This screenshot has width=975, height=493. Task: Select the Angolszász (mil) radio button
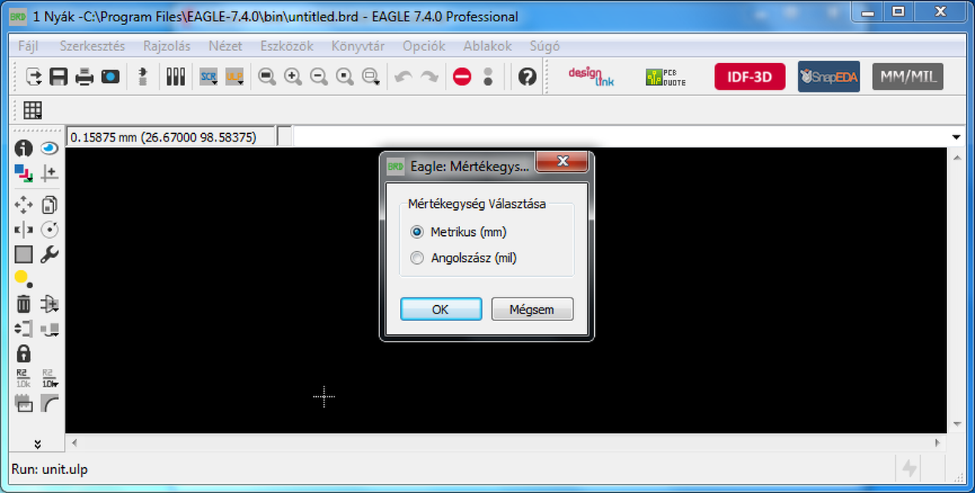pyautogui.click(x=417, y=258)
